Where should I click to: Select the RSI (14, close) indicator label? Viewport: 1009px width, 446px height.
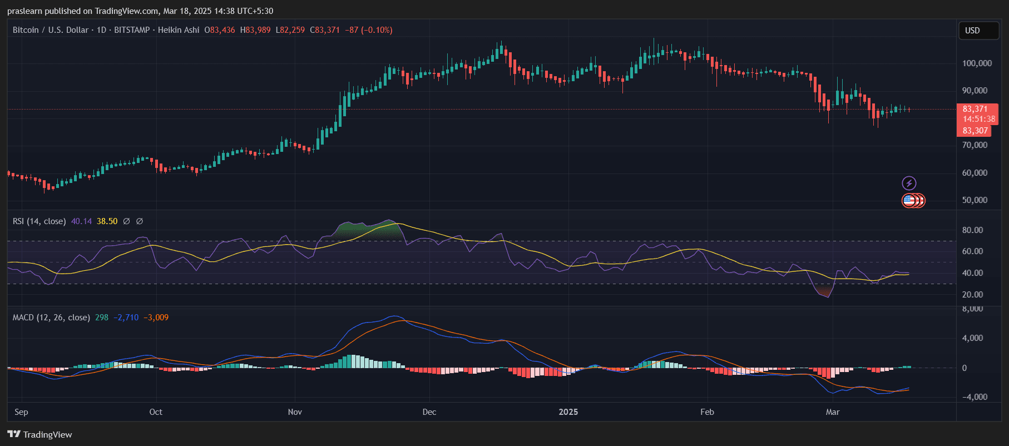pos(39,221)
